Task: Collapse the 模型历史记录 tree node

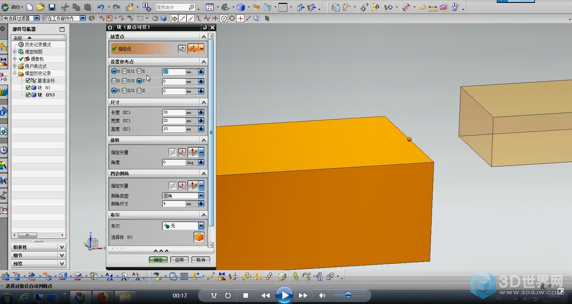Action: (15, 73)
